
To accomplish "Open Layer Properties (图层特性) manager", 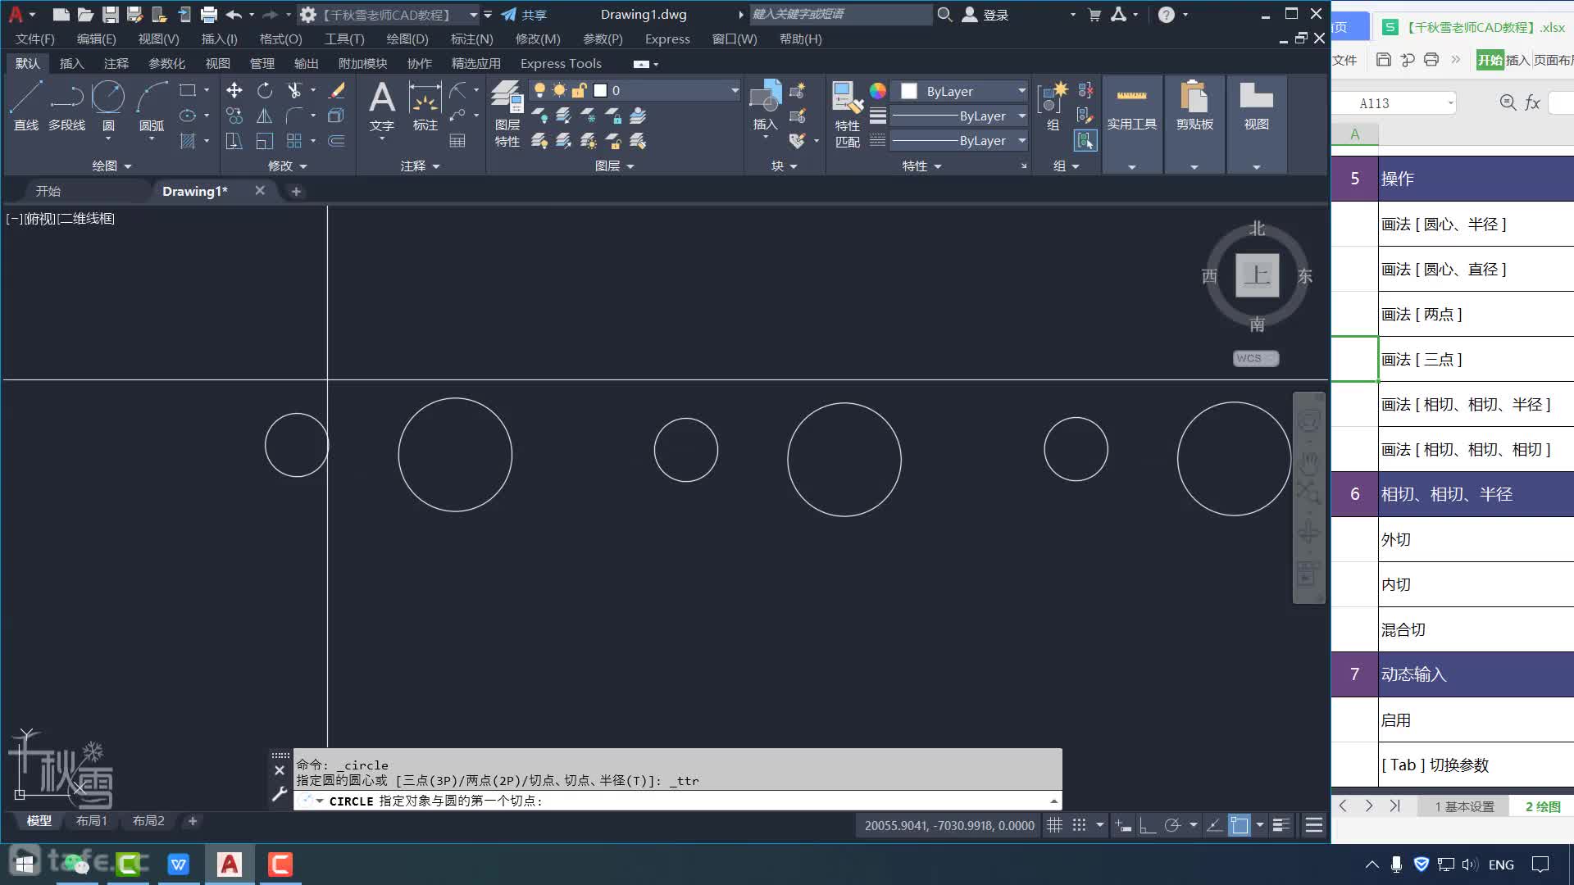I will click(x=507, y=115).
